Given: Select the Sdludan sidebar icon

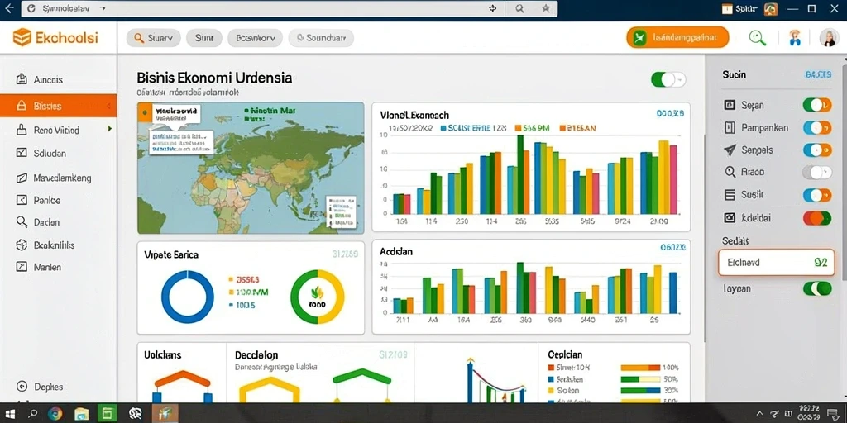Looking at the screenshot, I should [22, 153].
